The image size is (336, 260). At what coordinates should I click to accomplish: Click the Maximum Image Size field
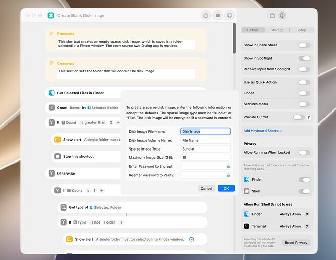click(205, 157)
